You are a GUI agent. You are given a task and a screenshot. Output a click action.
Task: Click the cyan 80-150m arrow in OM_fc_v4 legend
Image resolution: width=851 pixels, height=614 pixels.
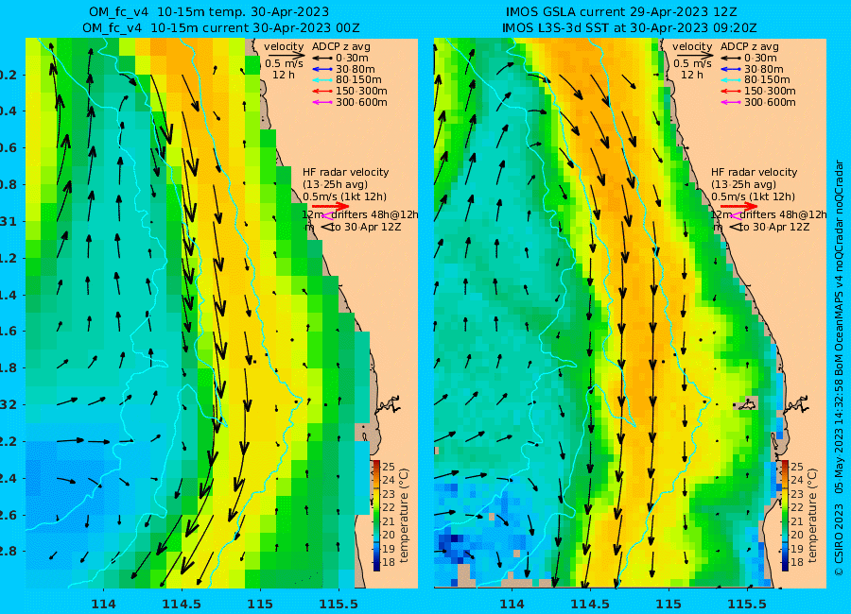pos(322,79)
